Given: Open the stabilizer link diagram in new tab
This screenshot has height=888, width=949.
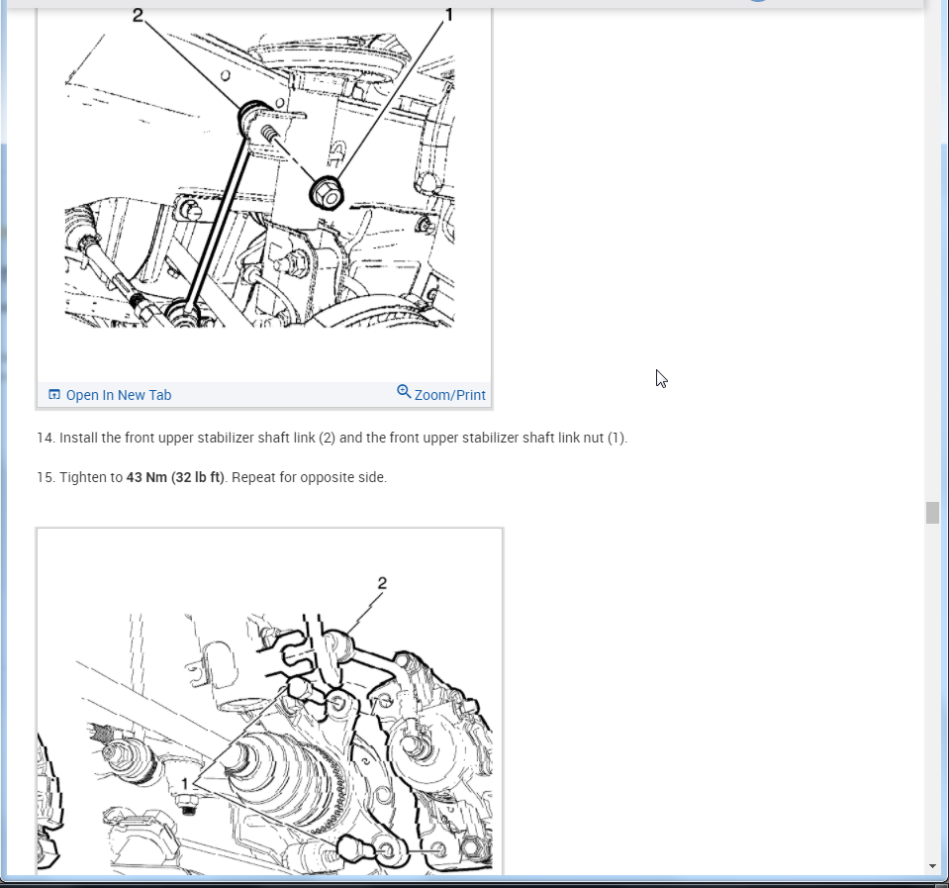Looking at the screenshot, I should click(x=110, y=395).
